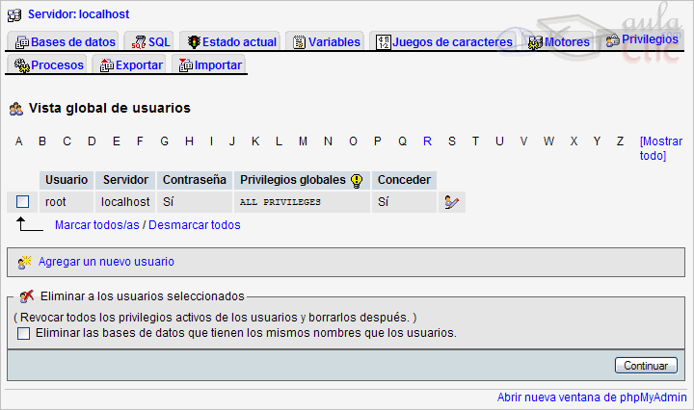Click the users icon beside Vista global de usuarios
The height and width of the screenshot is (410, 694).
click(x=16, y=109)
